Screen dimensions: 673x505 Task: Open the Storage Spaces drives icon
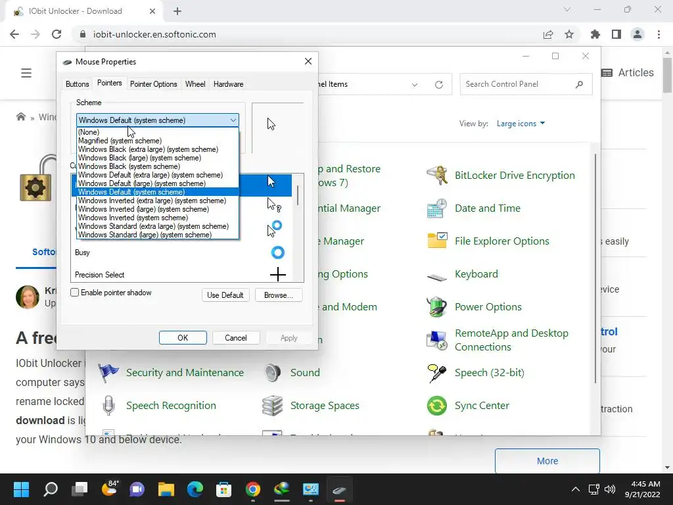click(x=273, y=405)
